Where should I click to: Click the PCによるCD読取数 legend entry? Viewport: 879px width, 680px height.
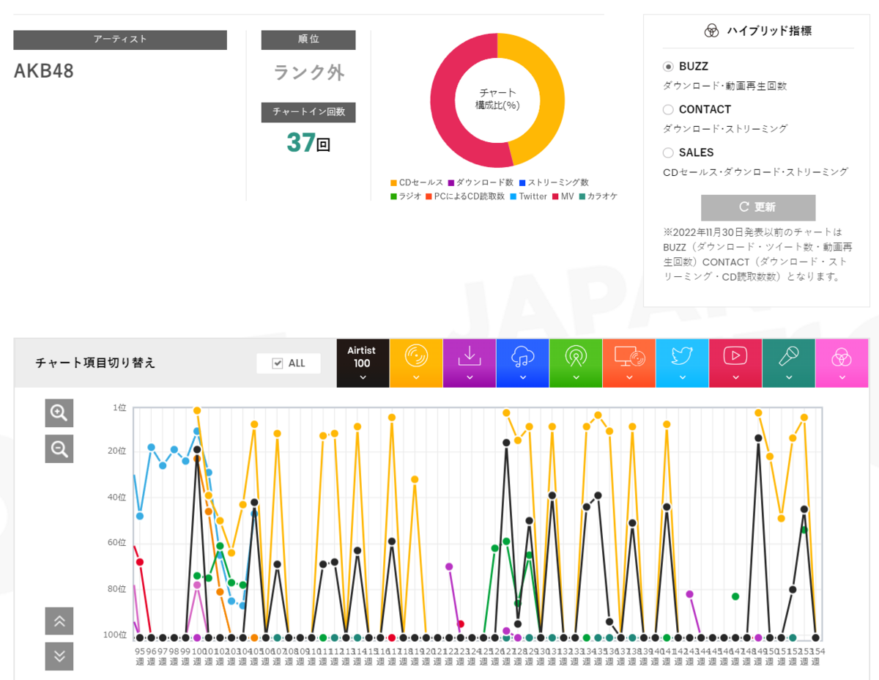(465, 196)
